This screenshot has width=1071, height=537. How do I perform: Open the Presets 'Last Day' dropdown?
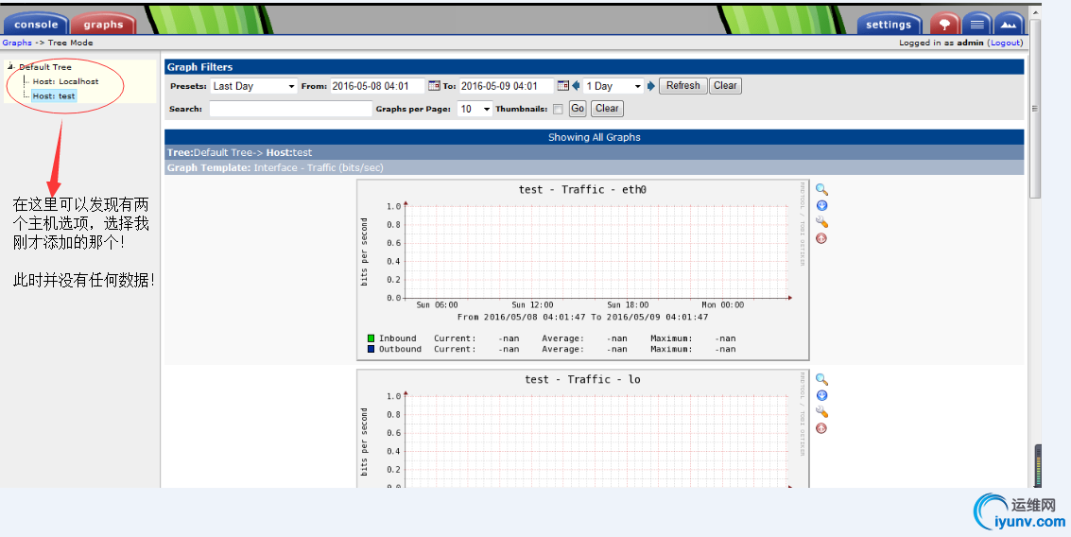point(253,86)
